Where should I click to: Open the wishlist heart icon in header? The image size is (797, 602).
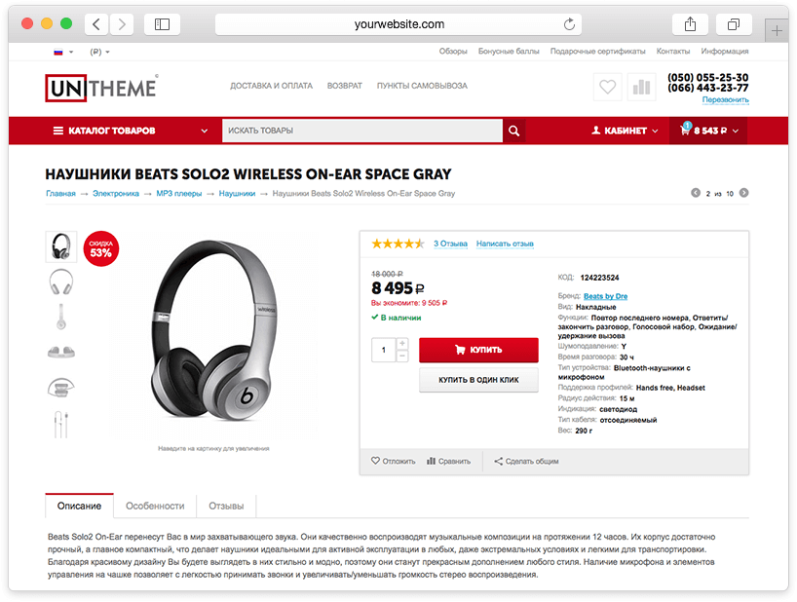pyautogui.click(x=607, y=87)
